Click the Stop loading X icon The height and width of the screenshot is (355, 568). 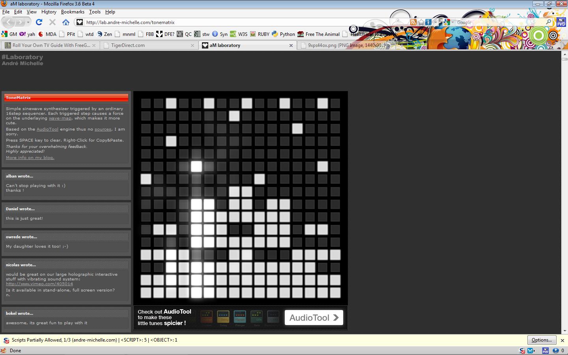[52, 22]
